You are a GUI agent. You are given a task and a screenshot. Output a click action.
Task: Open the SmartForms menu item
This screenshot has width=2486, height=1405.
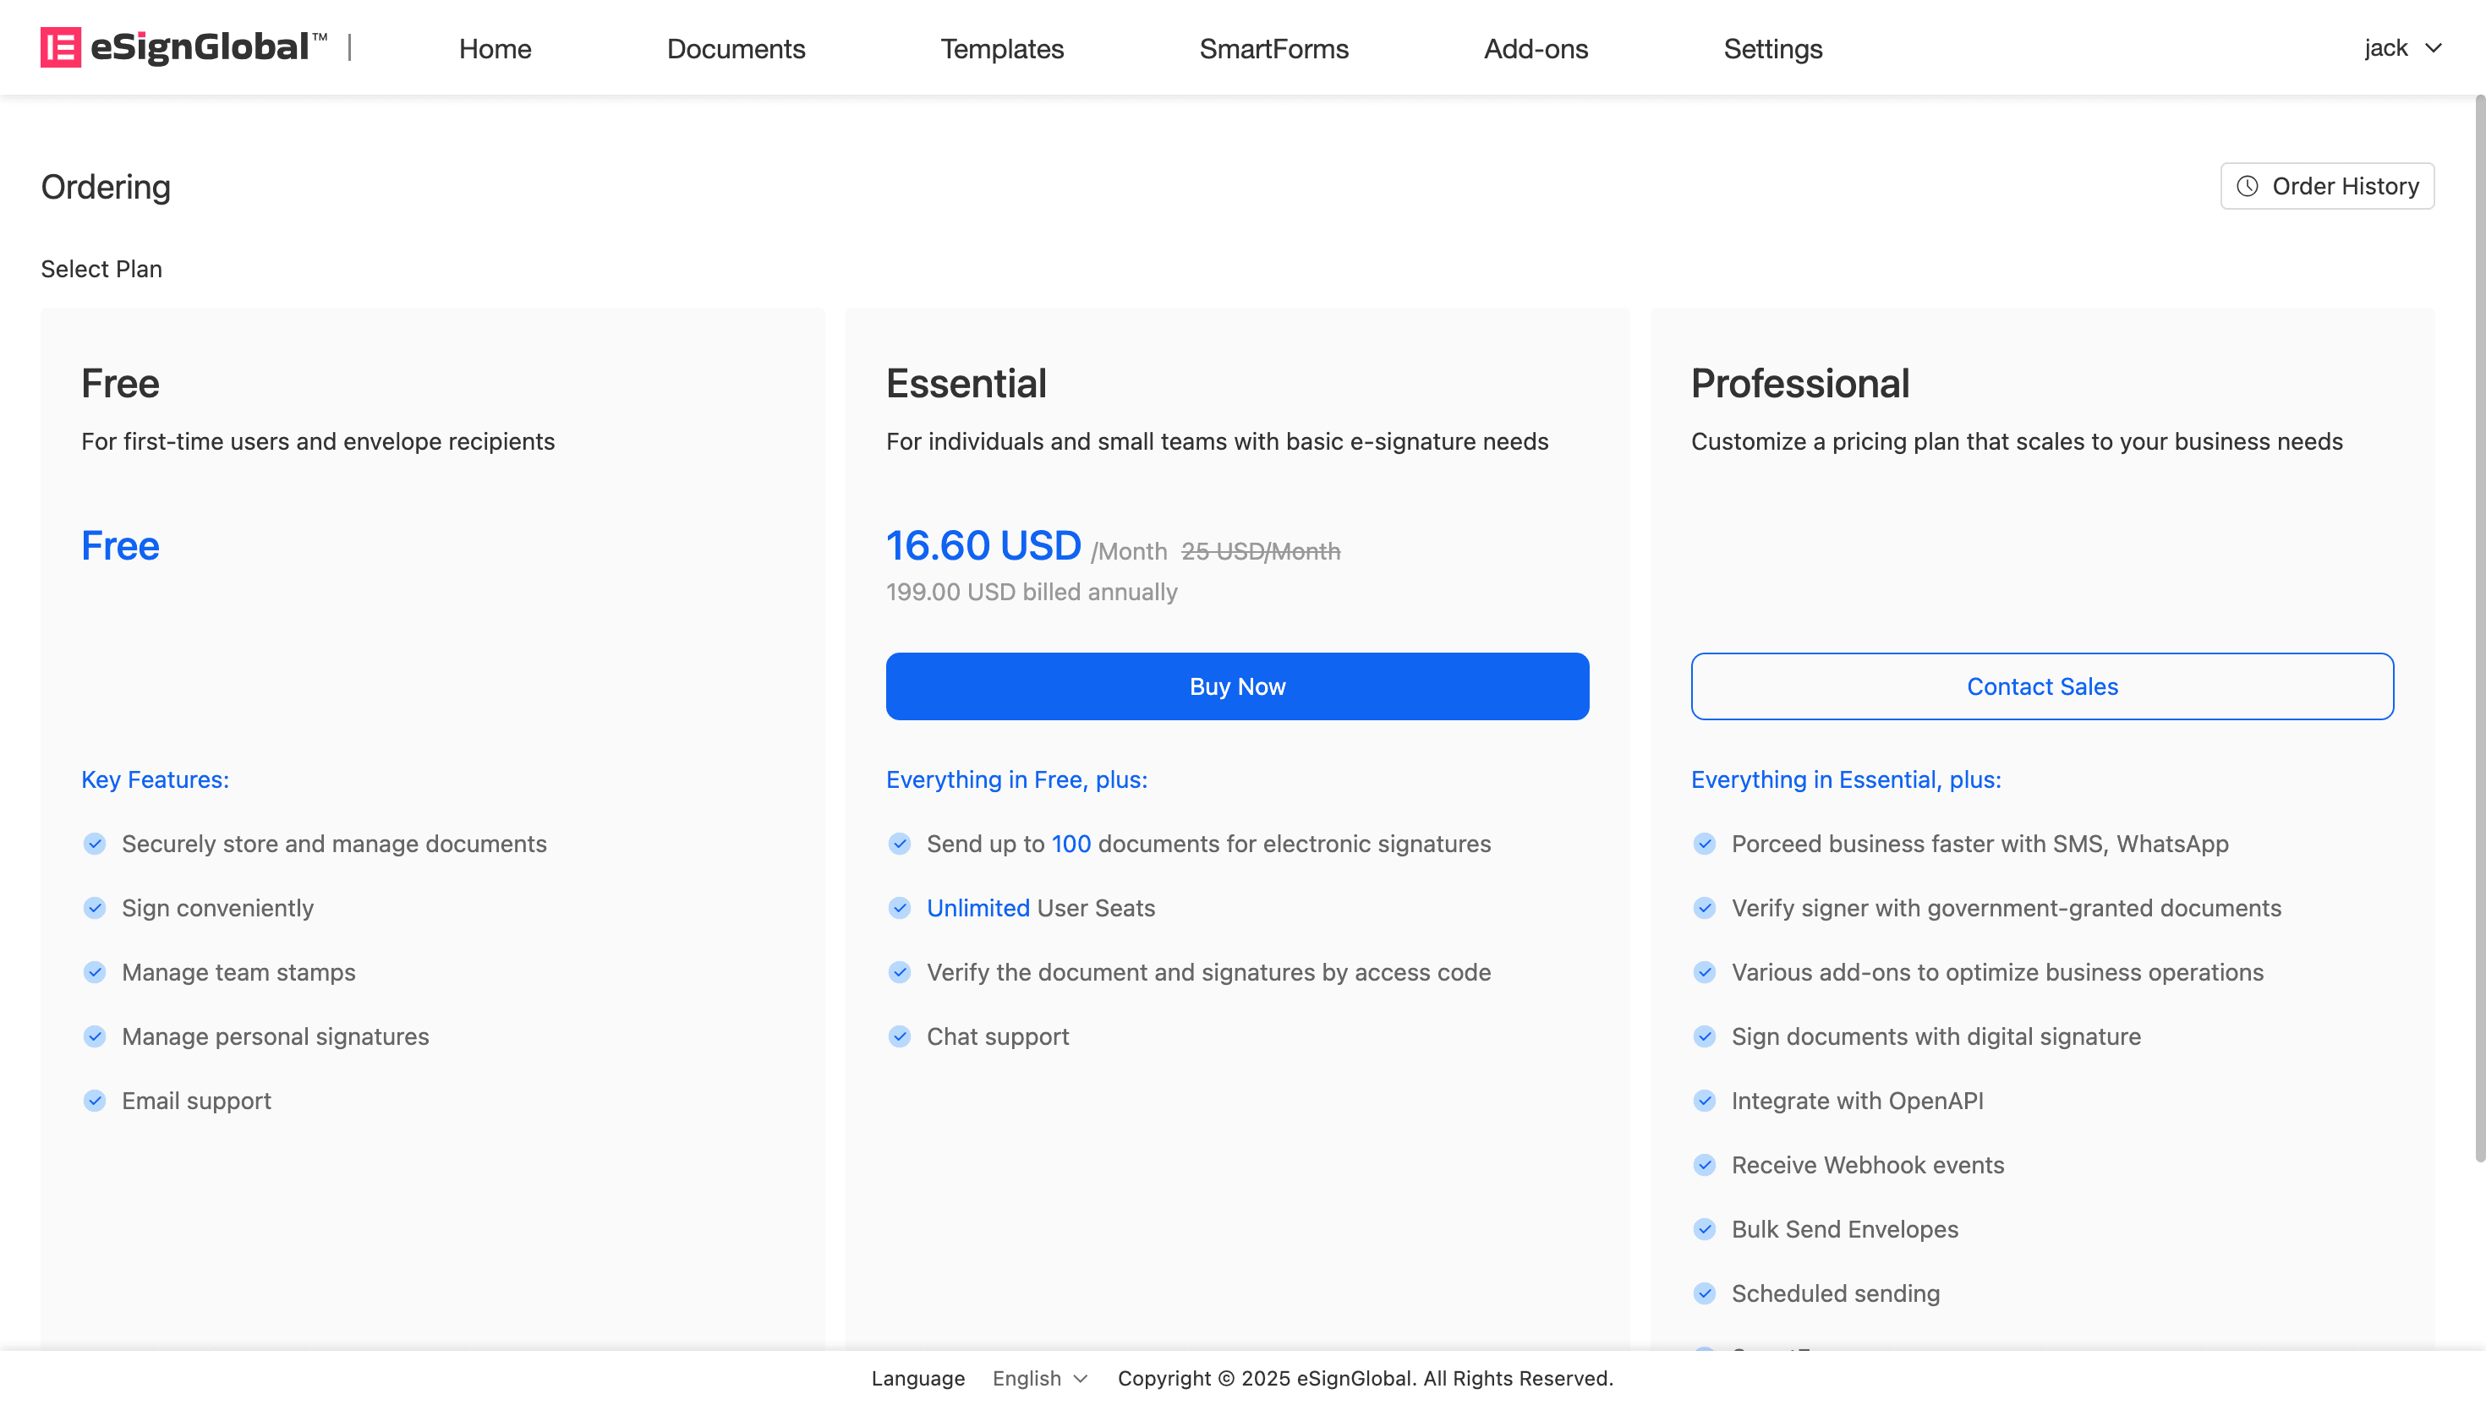(1273, 48)
